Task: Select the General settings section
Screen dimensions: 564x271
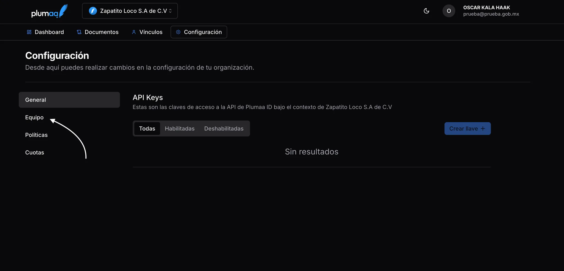Action: click(69, 100)
